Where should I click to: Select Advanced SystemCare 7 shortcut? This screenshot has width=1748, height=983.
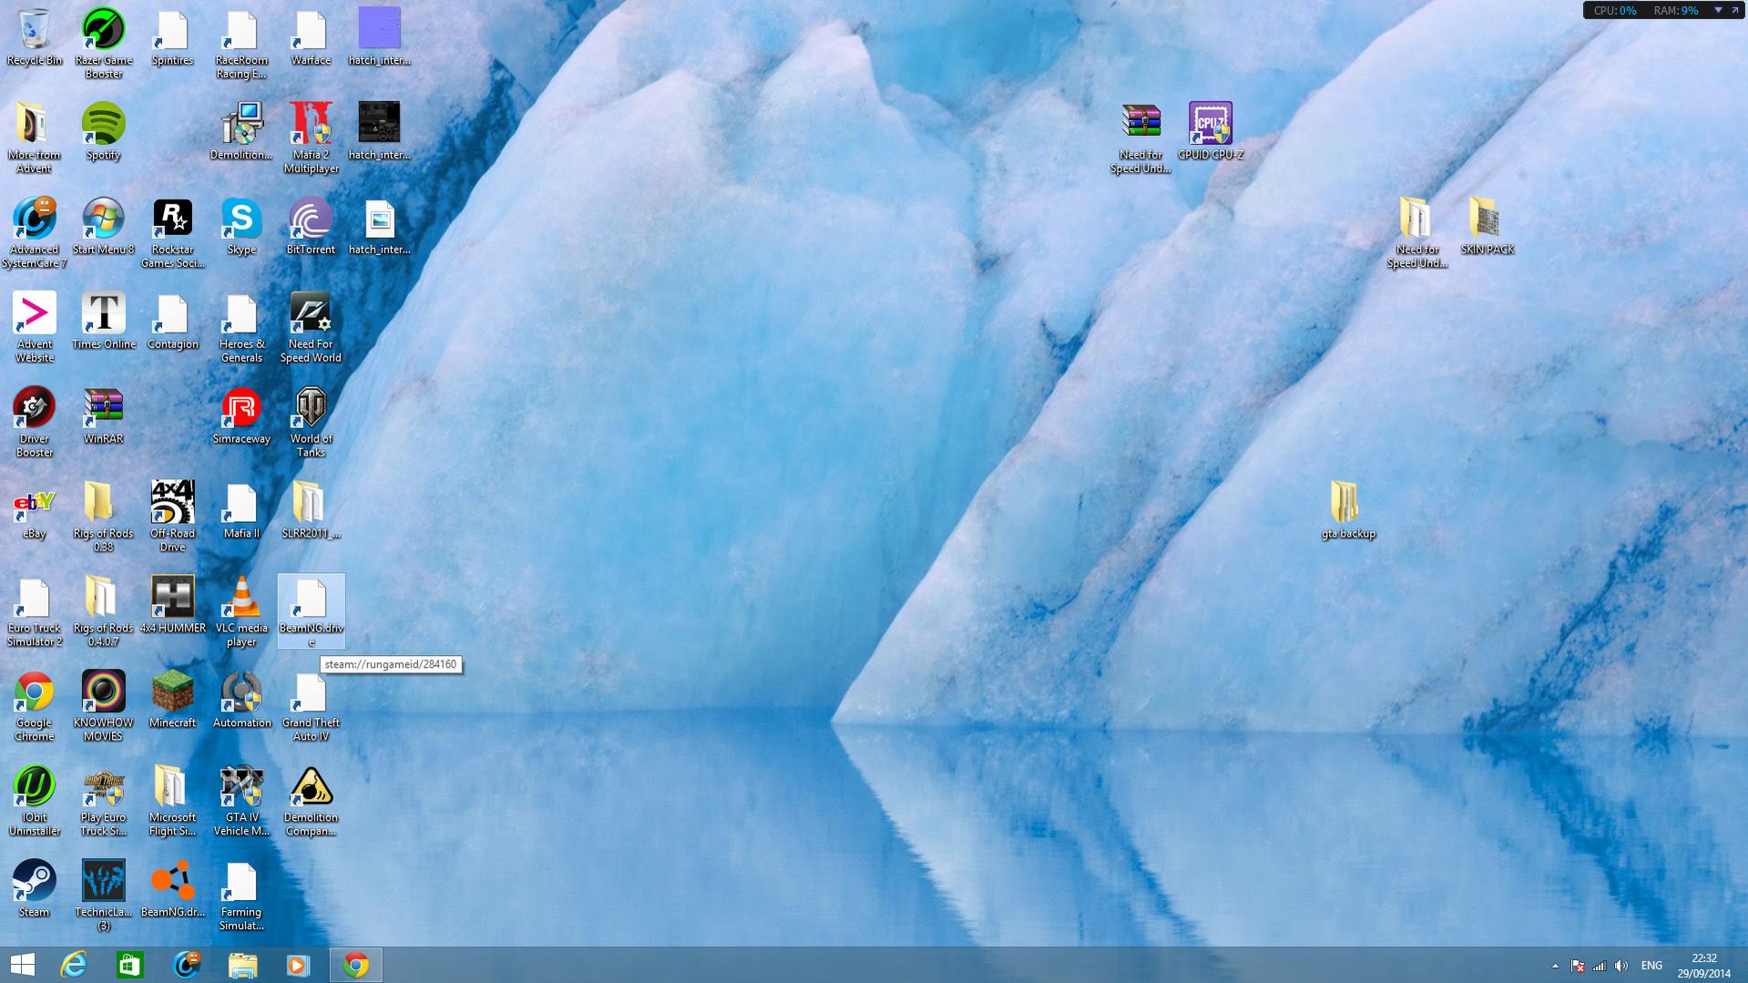click(x=34, y=233)
